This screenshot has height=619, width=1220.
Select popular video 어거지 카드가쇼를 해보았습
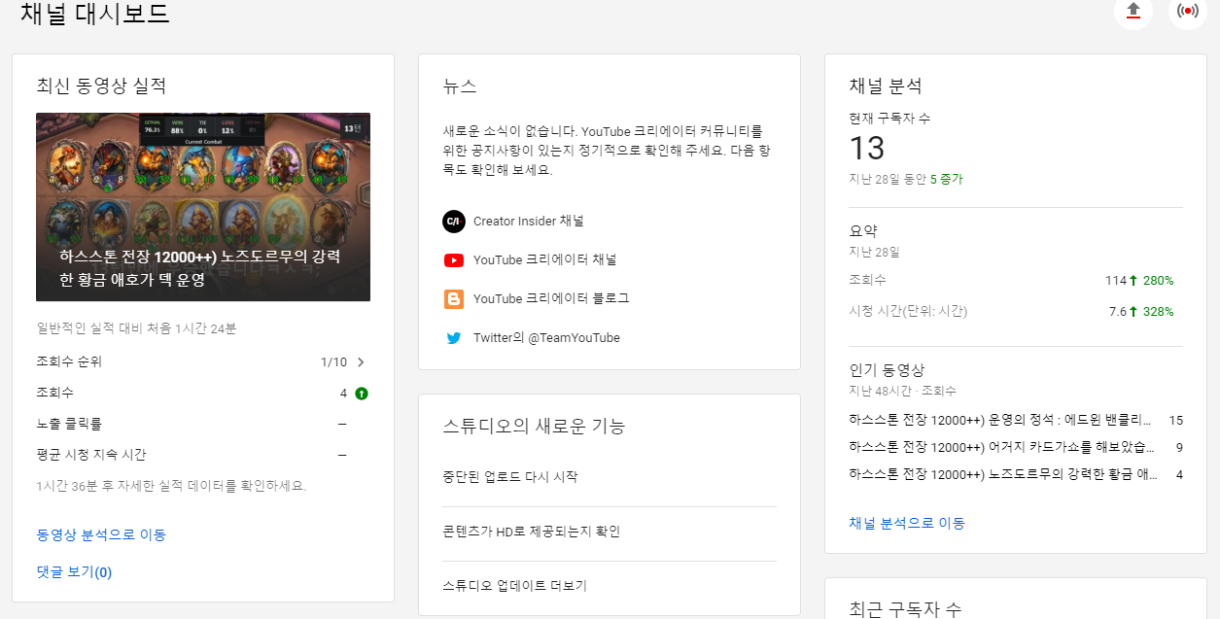click(x=1001, y=448)
